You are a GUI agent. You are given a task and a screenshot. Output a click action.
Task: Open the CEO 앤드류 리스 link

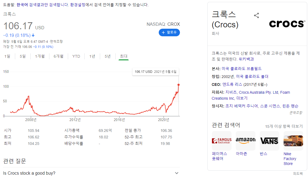[x=232, y=84]
